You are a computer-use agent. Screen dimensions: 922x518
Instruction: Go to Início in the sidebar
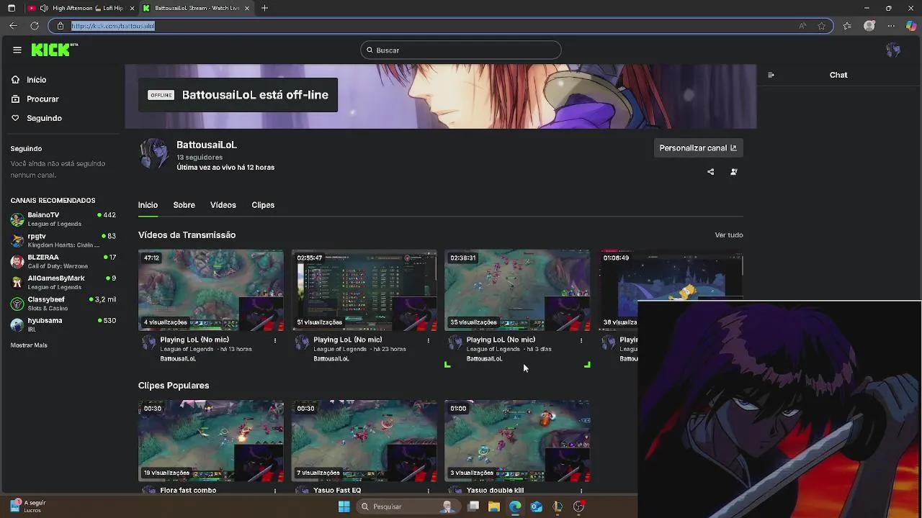tap(36, 80)
